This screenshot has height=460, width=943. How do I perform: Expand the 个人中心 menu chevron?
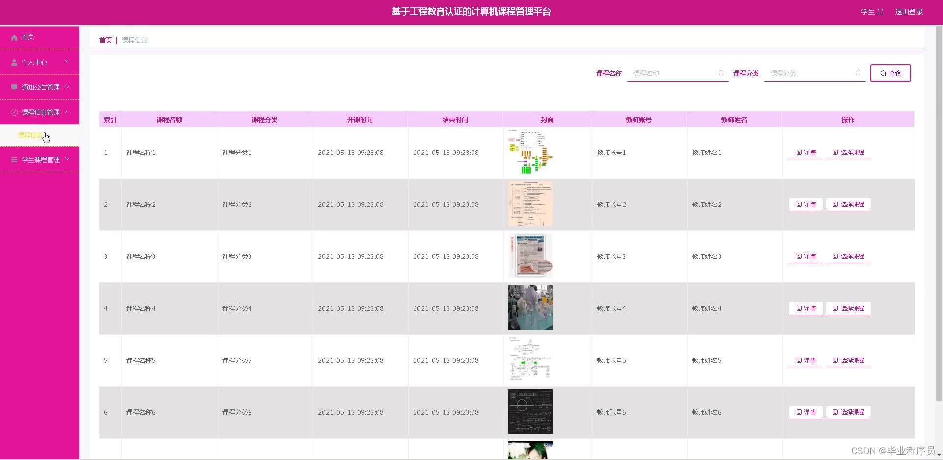pyautogui.click(x=67, y=62)
